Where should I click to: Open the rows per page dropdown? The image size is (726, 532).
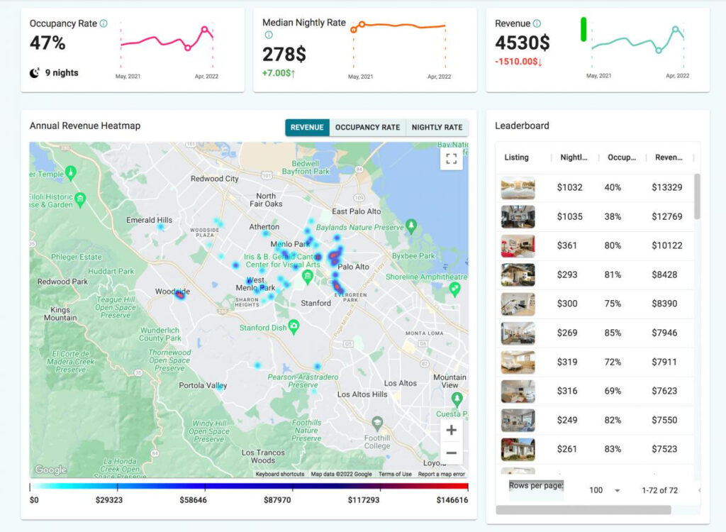point(605,490)
